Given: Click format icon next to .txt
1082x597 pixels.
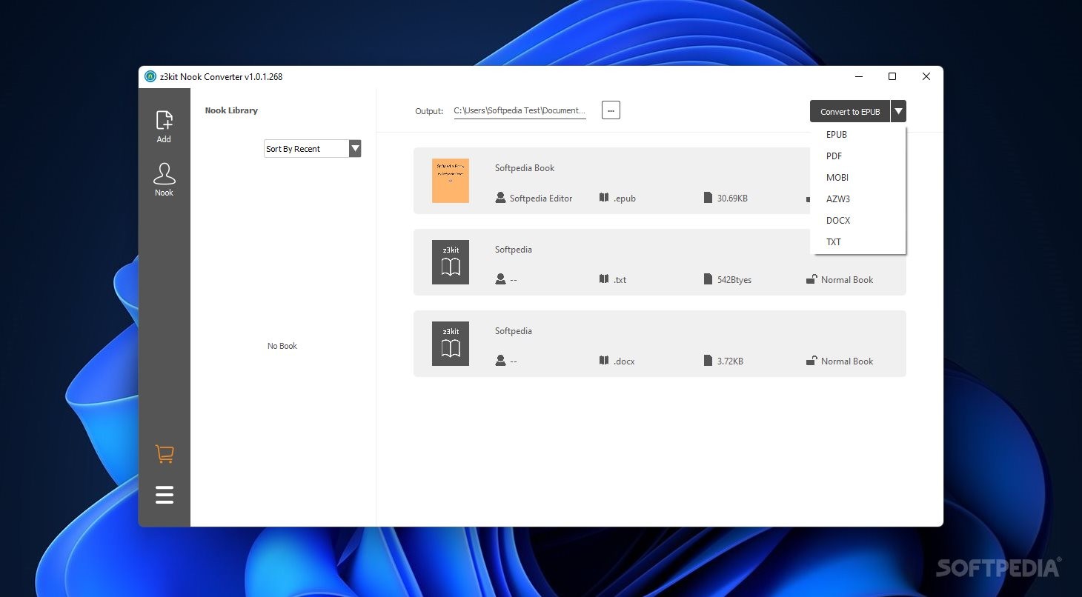Looking at the screenshot, I should pyautogui.click(x=604, y=279).
